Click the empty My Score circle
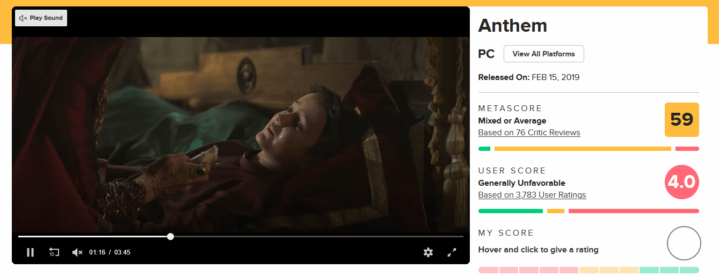 684,244
